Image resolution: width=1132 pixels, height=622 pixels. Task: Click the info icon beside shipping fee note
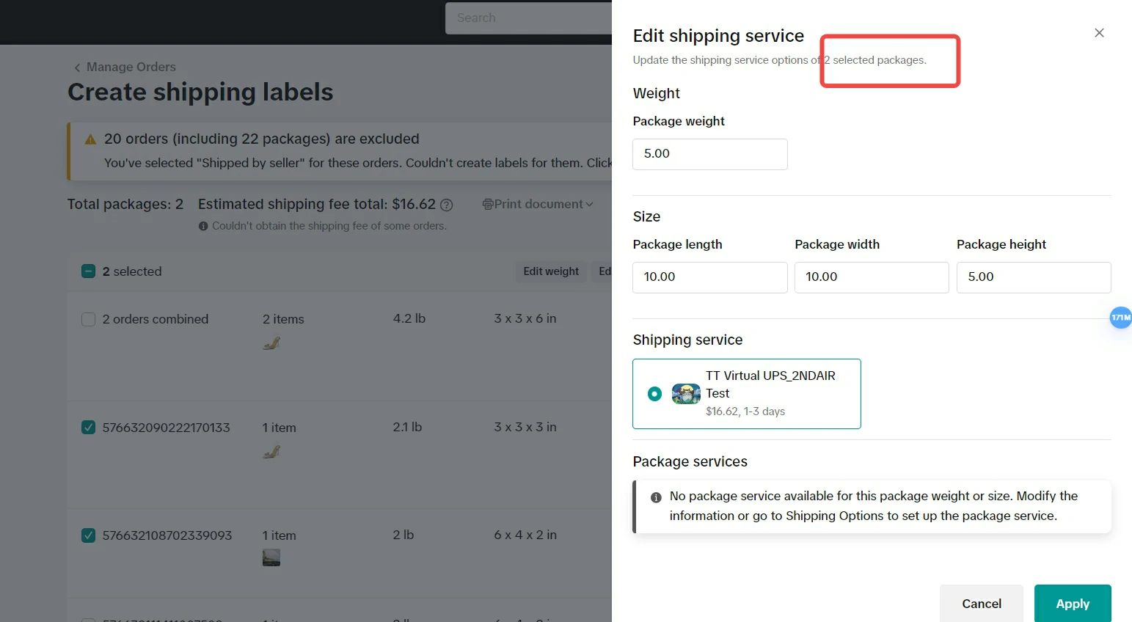point(203,227)
